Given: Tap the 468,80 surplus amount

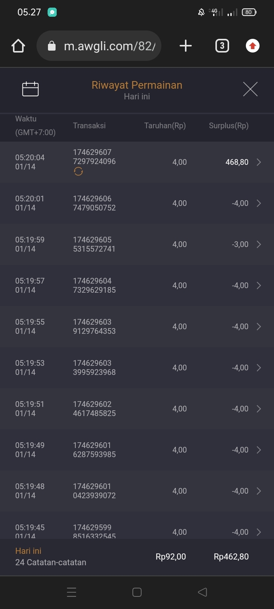Looking at the screenshot, I should pyautogui.click(x=237, y=162).
